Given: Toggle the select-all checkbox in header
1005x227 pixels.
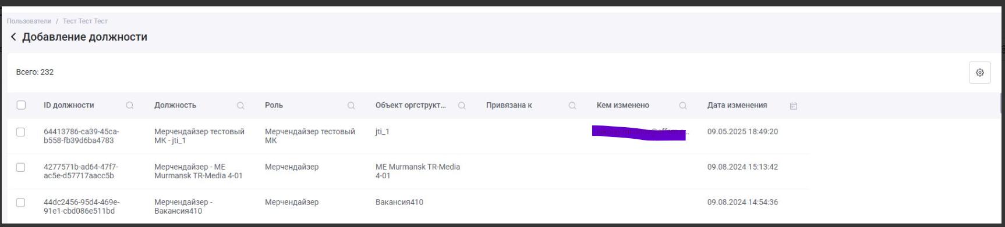Looking at the screenshot, I should click(21, 105).
